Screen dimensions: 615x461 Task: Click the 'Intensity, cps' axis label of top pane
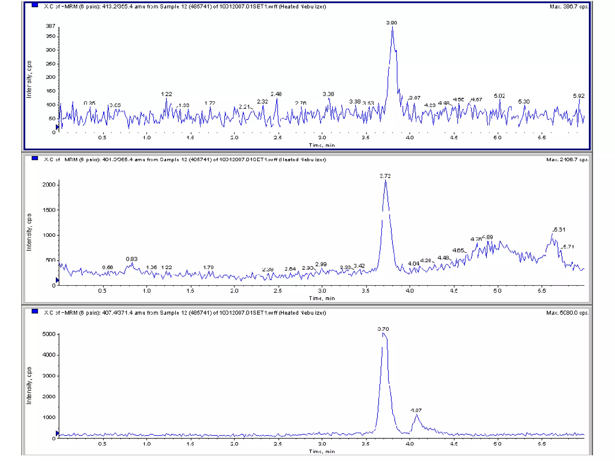29,80
